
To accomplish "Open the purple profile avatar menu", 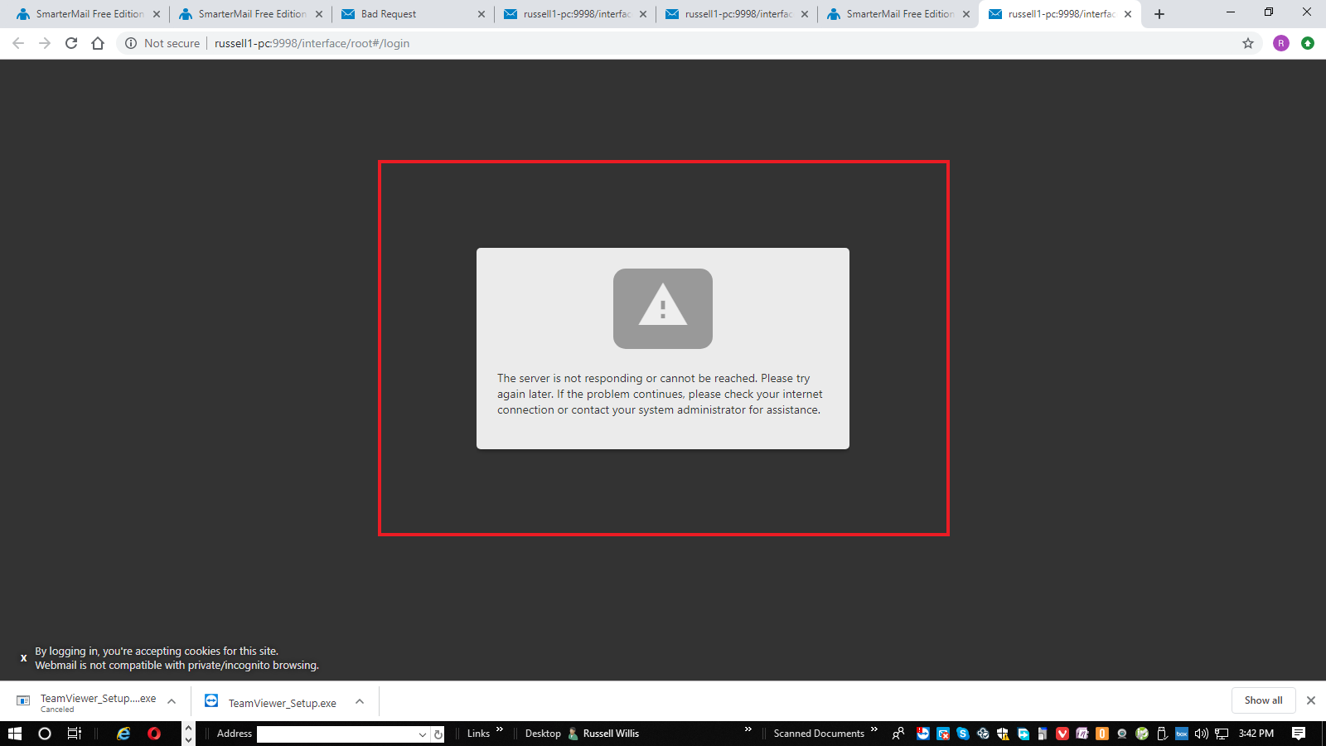I will 1281,43.
